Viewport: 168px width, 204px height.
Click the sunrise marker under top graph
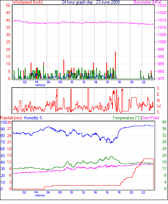40,85
